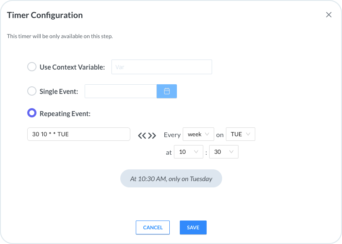Click the right double-chevron convert arrows
This screenshot has width=342, height=244.
coord(152,135)
